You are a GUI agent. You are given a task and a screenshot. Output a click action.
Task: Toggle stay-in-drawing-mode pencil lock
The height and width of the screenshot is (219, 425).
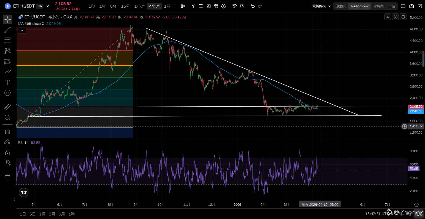click(x=7, y=142)
